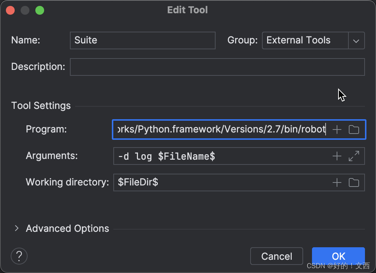Open the Group dropdown arrow

[357, 40]
